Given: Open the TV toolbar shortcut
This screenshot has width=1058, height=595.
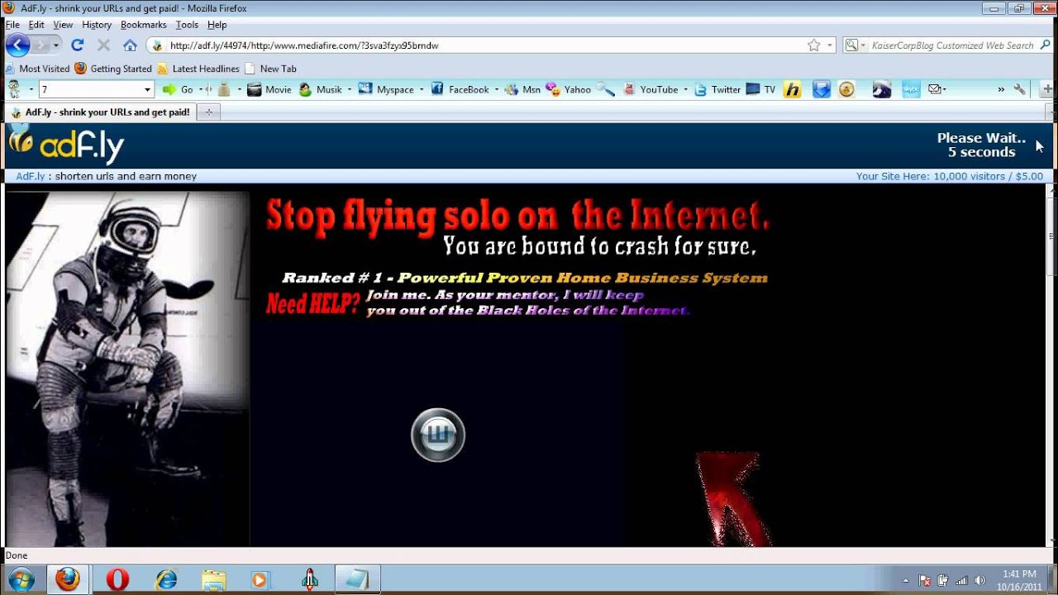Looking at the screenshot, I should 760,89.
